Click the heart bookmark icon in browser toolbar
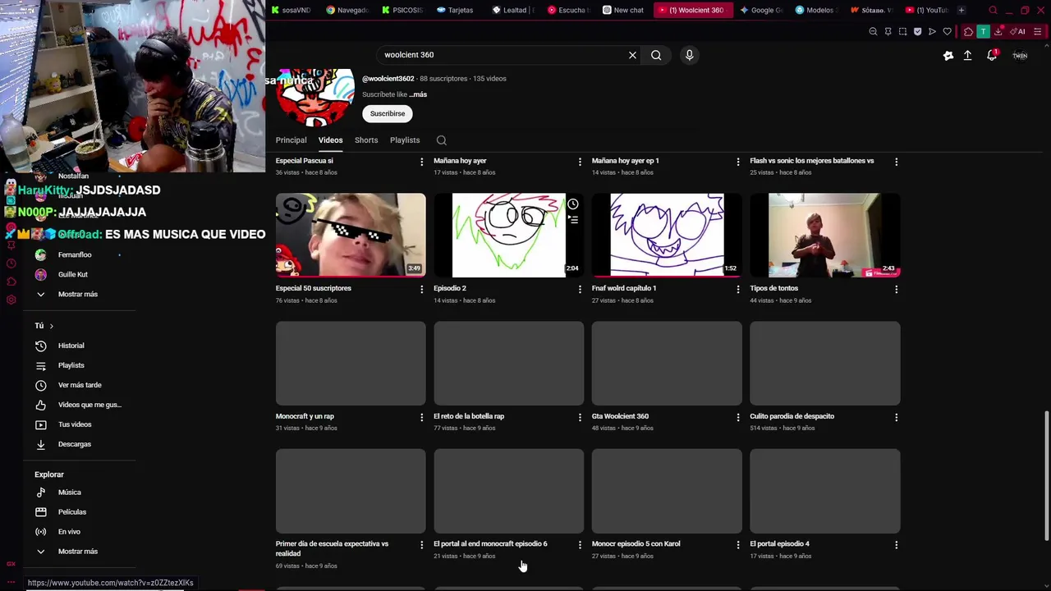 (947, 32)
